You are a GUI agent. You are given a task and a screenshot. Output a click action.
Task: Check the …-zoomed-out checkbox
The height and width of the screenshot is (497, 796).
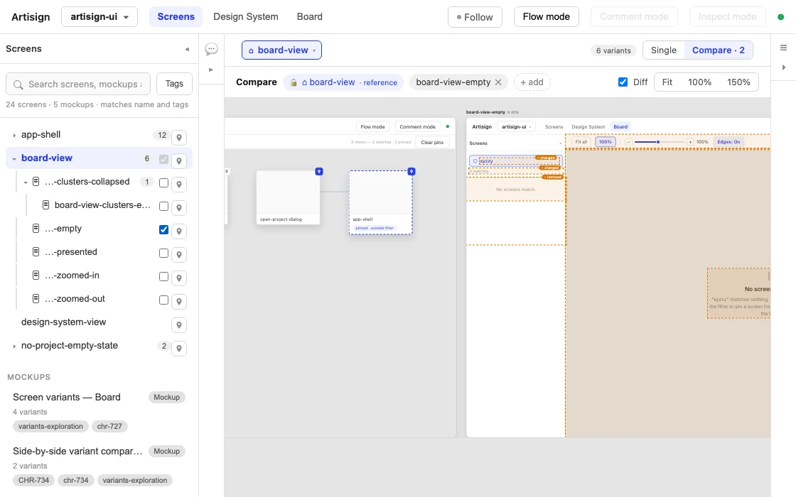coord(163,300)
